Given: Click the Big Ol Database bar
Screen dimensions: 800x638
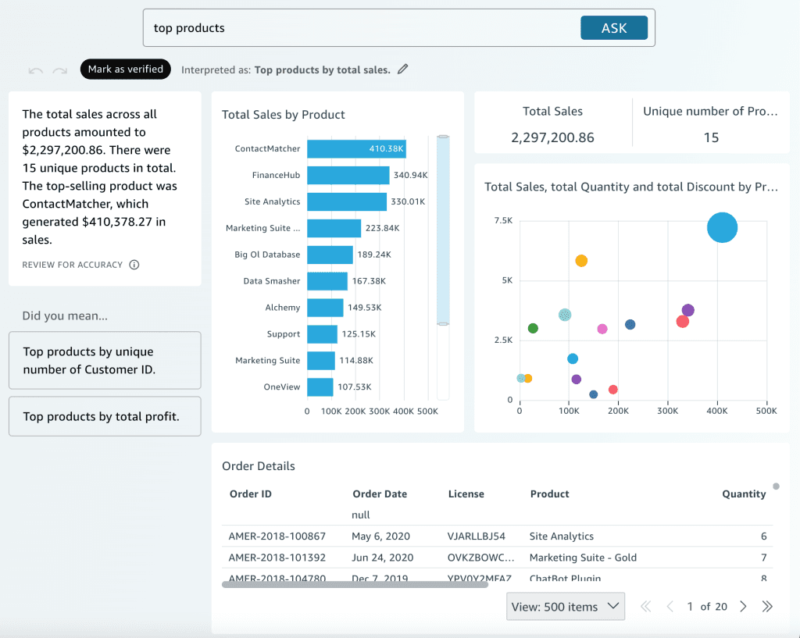Looking at the screenshot, I should [330, 255].
